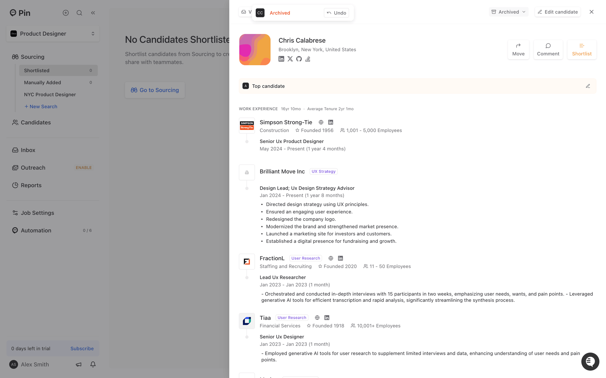Click the Move button
This screenshot has height=378, width=606.
click(518, 50)
